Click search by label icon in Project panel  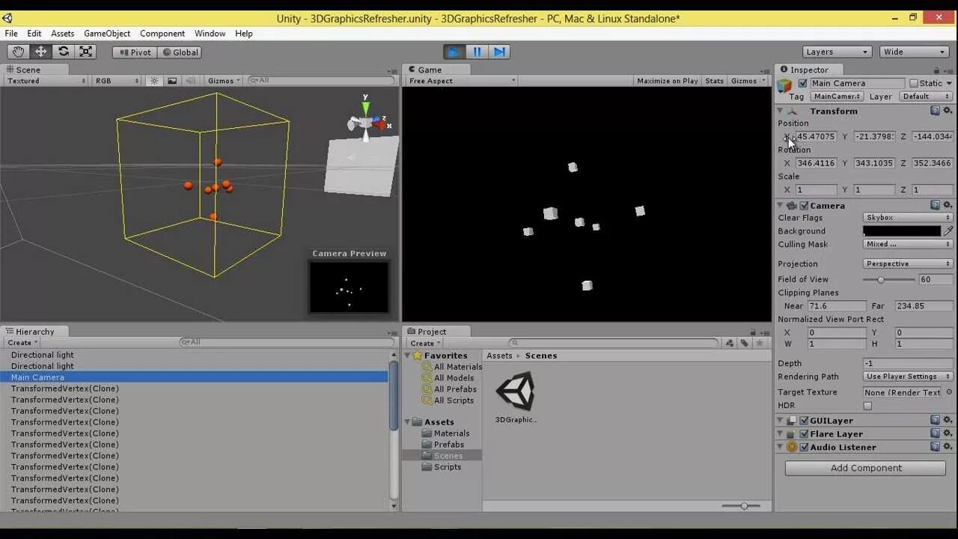(745, 343)
